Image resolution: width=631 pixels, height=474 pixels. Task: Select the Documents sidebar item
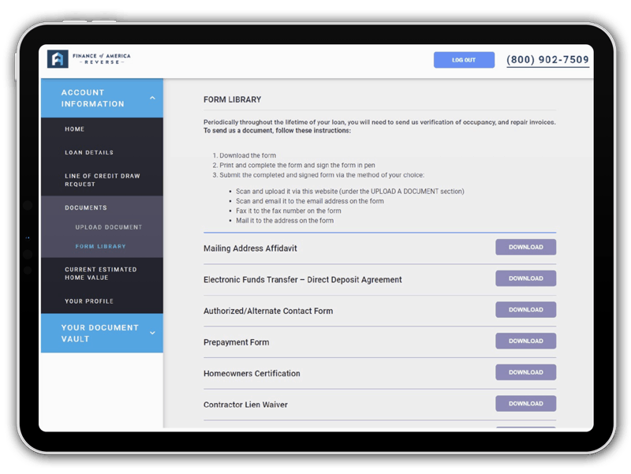pyautogui.click(x=86, y=207)
